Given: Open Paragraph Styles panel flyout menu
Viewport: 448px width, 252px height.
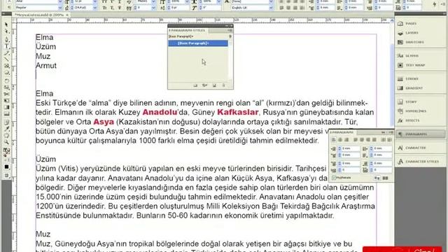Looking at the screenshot, I should [x=230, y=30].
